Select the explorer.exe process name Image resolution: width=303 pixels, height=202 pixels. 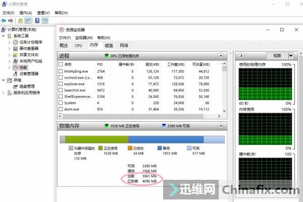(x=74, y=84)
